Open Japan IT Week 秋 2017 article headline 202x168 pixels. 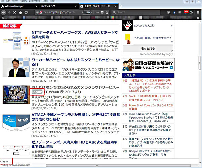[x=75, y=90]
